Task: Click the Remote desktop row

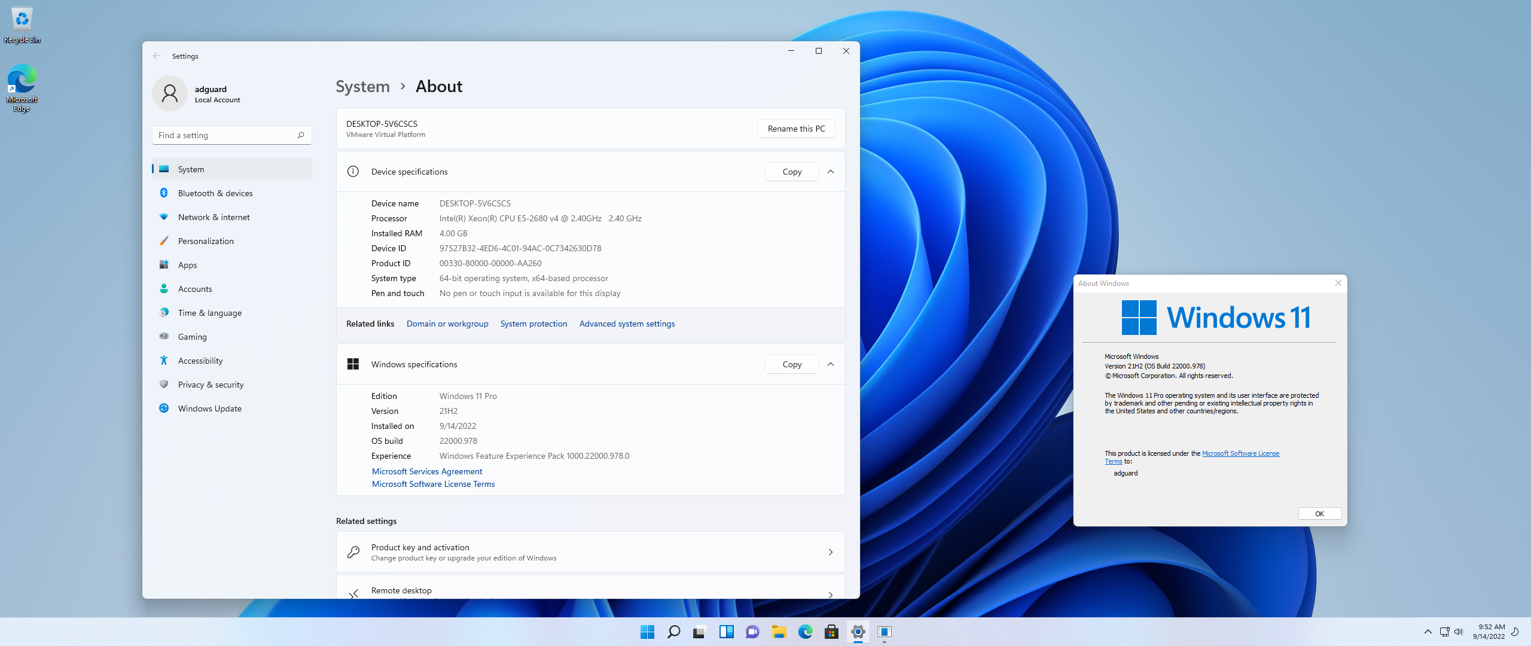Action: (x=591, y=587)
